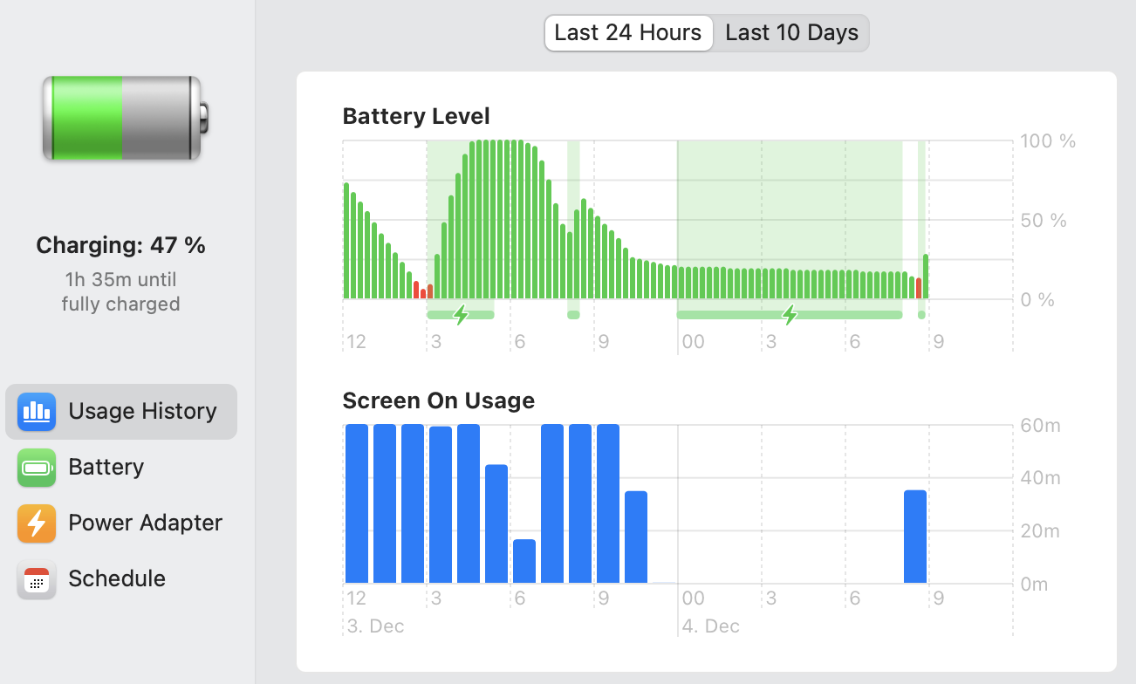Click the Schedule calendar icon
Viewport: 1136px width, 684px height.
36,579
